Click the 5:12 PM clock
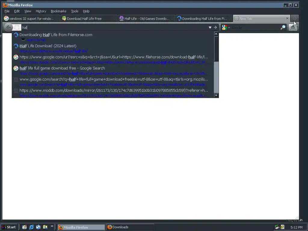 pyautogui.click(x=296, y=227)
